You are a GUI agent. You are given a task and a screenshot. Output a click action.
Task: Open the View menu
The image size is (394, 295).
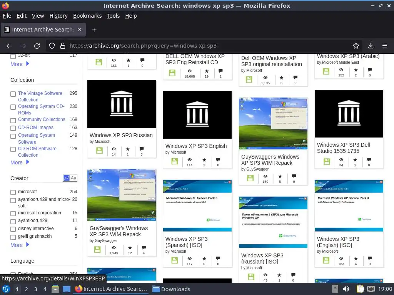point(38,16)
